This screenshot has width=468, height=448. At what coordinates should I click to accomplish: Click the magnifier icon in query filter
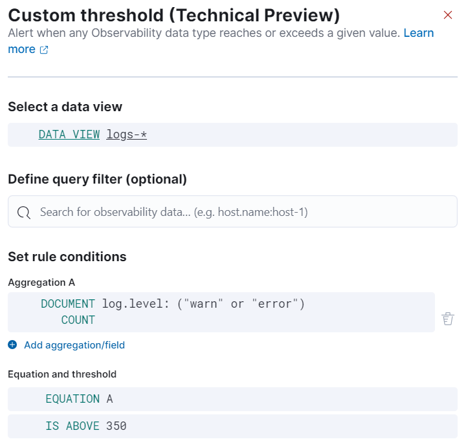tap(24, 212)
